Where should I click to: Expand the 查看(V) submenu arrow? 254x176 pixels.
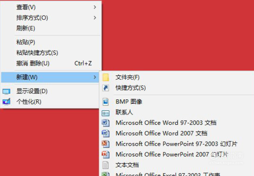(x=95, y=7)
